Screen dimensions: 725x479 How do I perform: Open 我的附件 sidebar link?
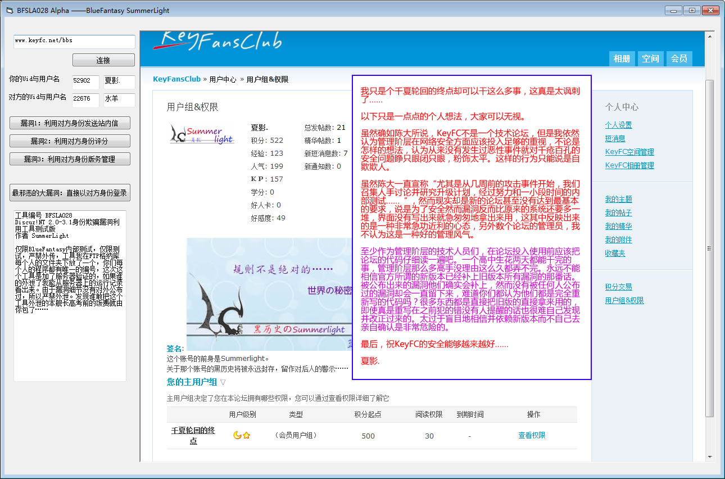(x=618, y=239)
